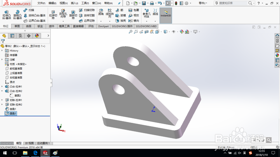Screen dimensions: 280x157
Task: Click the Save icon in top toolbar
Action: click(144, 3)
